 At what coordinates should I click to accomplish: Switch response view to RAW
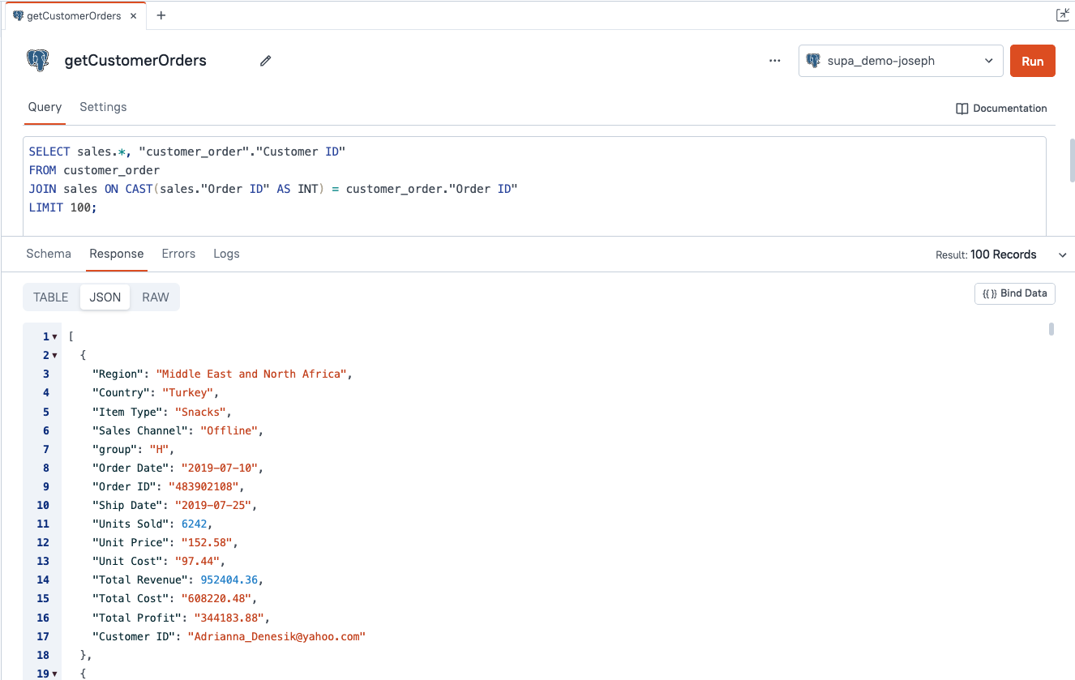[154, 297]
